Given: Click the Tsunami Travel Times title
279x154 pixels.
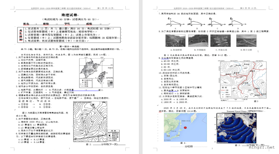Looking at the screenshot, I should point(237,111).
